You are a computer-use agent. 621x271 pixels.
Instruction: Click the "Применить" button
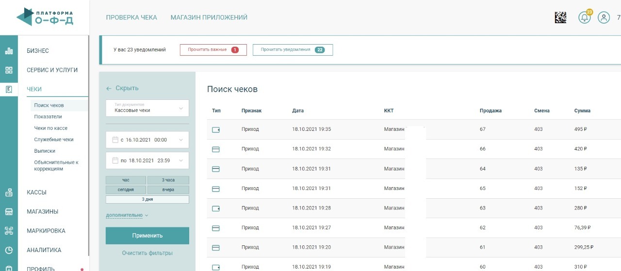[x=147, y=236]
